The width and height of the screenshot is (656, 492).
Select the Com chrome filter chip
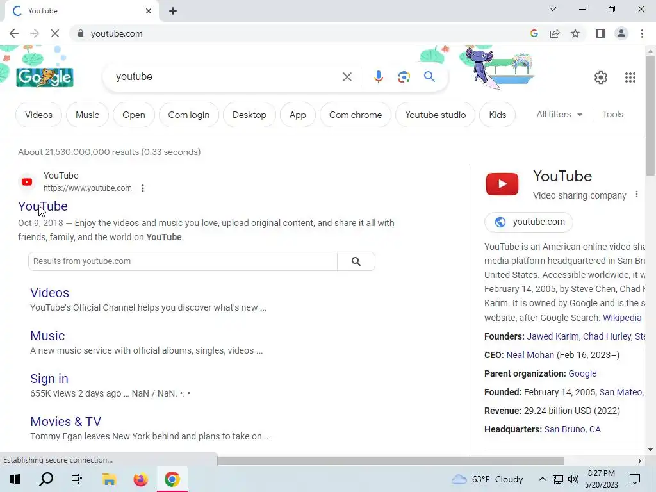(355, 115)
